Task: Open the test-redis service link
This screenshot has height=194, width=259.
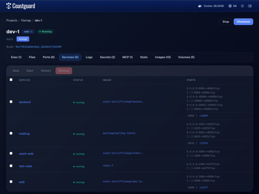Action: click(x=26, y=166)
